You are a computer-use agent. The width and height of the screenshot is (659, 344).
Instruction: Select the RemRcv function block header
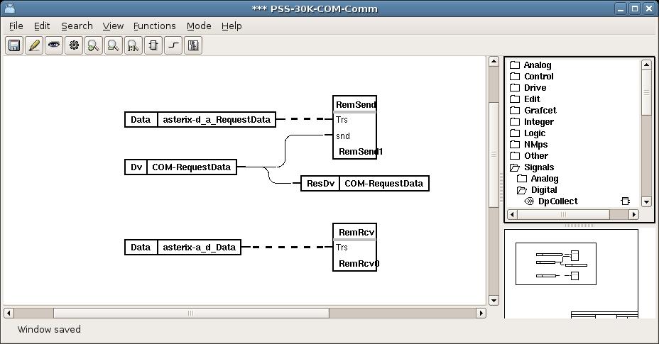(355, 232)
